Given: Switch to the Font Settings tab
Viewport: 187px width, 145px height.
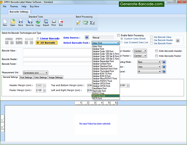Looking at the screenshot, I should point(26,77).
